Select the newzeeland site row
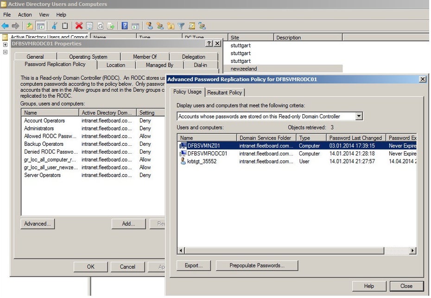Screen dimensions: 431x298 283,69
